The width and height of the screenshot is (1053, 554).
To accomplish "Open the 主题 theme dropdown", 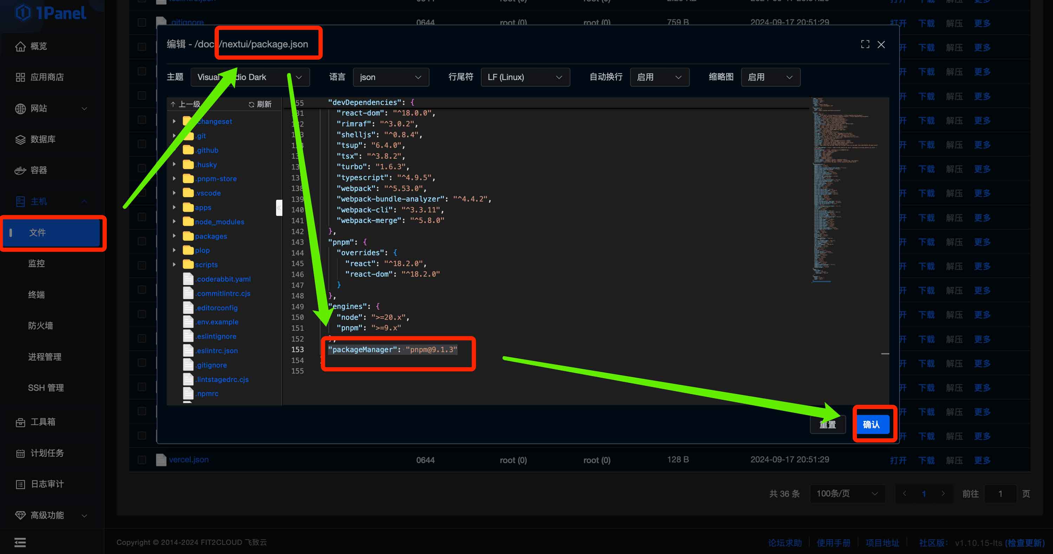I will pos(250,77).
